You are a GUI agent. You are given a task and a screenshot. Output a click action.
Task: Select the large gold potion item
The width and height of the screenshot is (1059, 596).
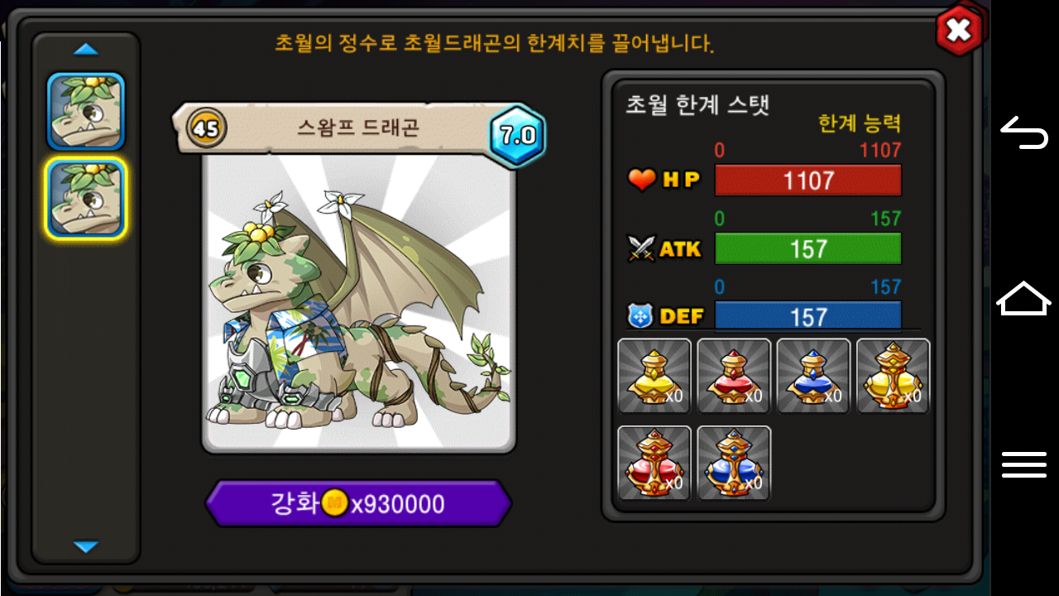point(893,376)
